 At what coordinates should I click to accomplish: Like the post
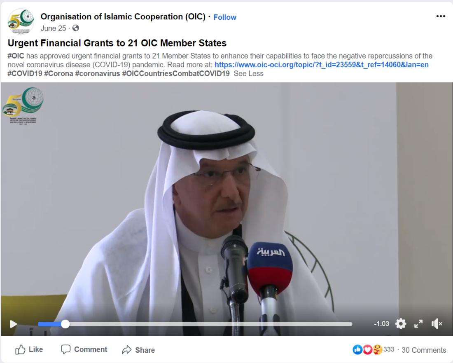coord(29,350)
